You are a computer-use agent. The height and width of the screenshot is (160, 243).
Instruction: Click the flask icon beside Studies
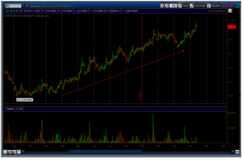[209, 6]
